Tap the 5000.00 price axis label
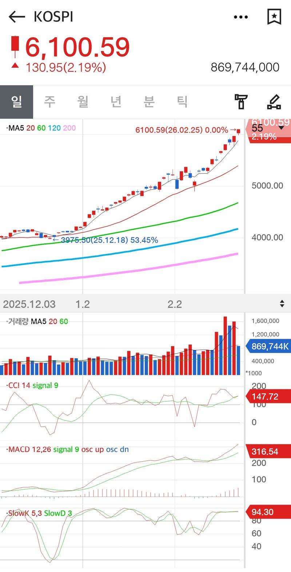The image size is (291, 572). 267,186
